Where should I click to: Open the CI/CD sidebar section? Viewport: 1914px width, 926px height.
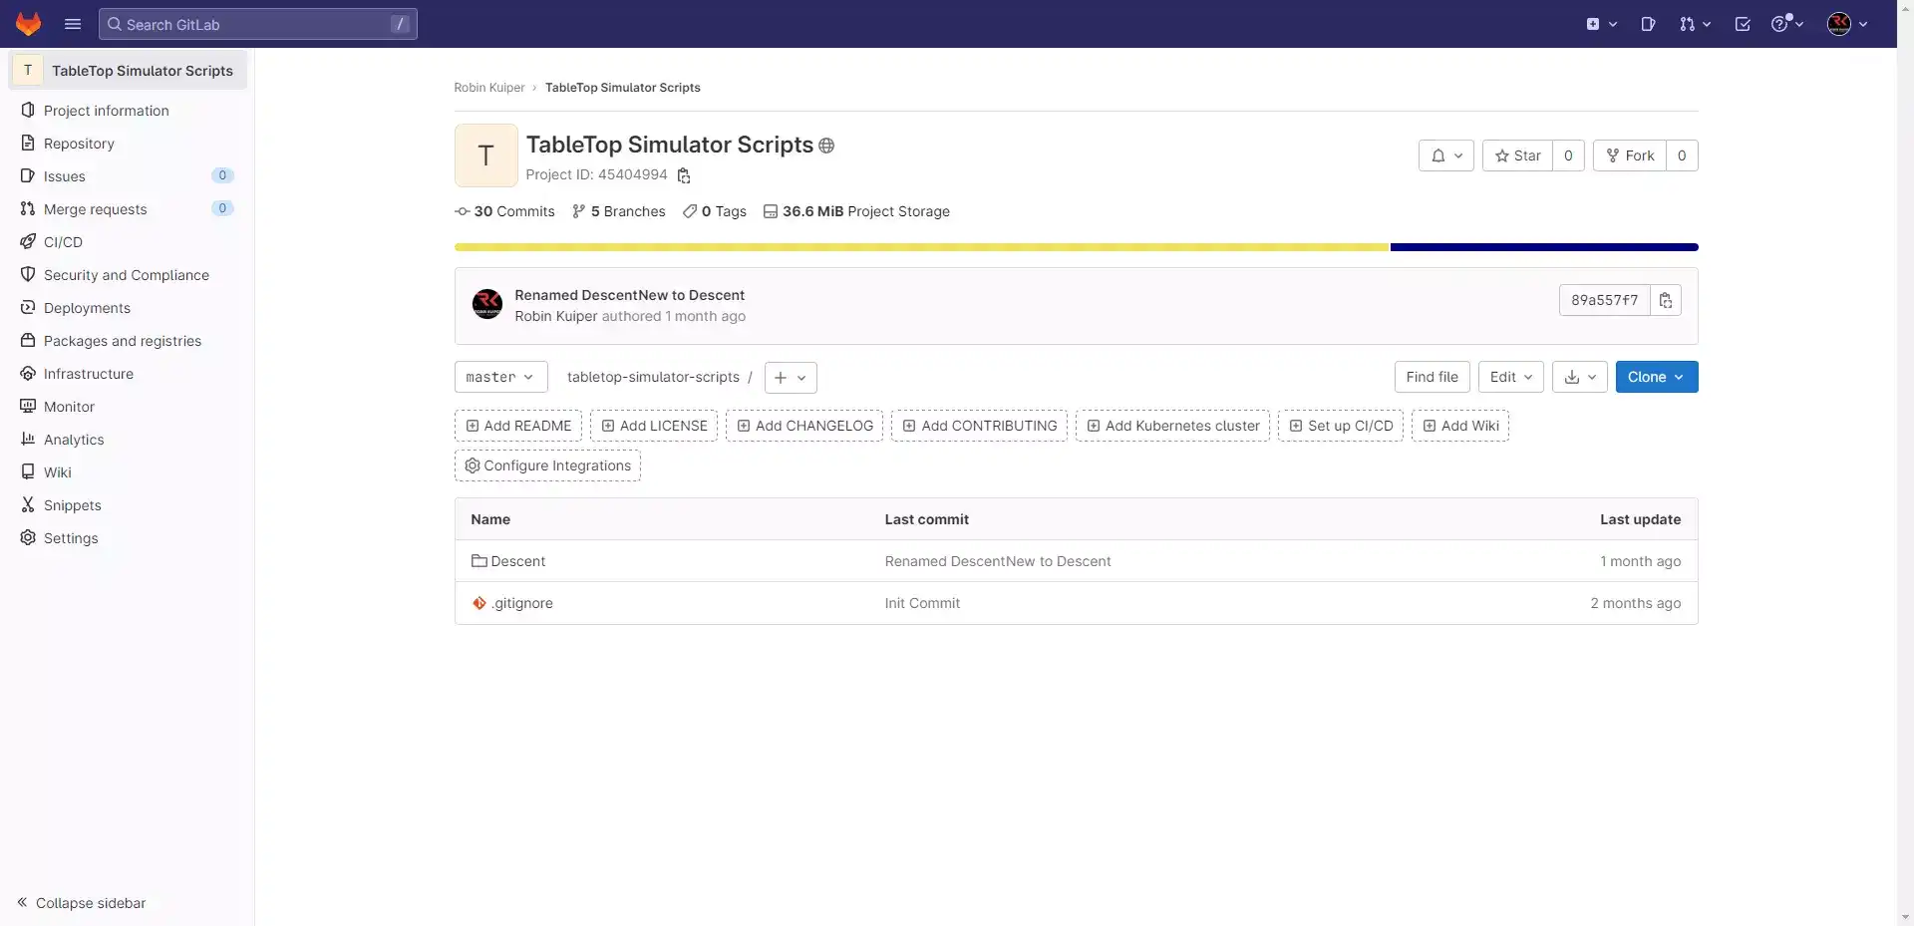pyautogui.click(x=128, y=242)
